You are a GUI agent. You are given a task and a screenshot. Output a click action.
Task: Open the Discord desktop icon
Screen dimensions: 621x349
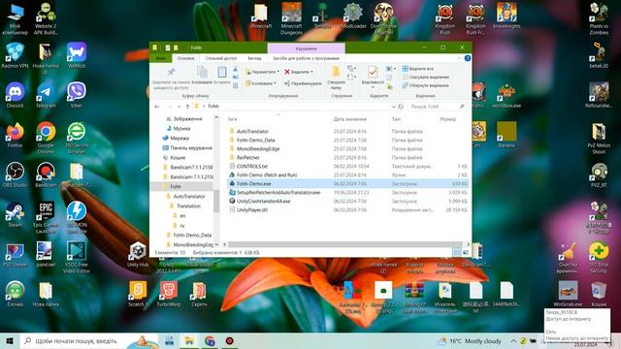(15, 95)
